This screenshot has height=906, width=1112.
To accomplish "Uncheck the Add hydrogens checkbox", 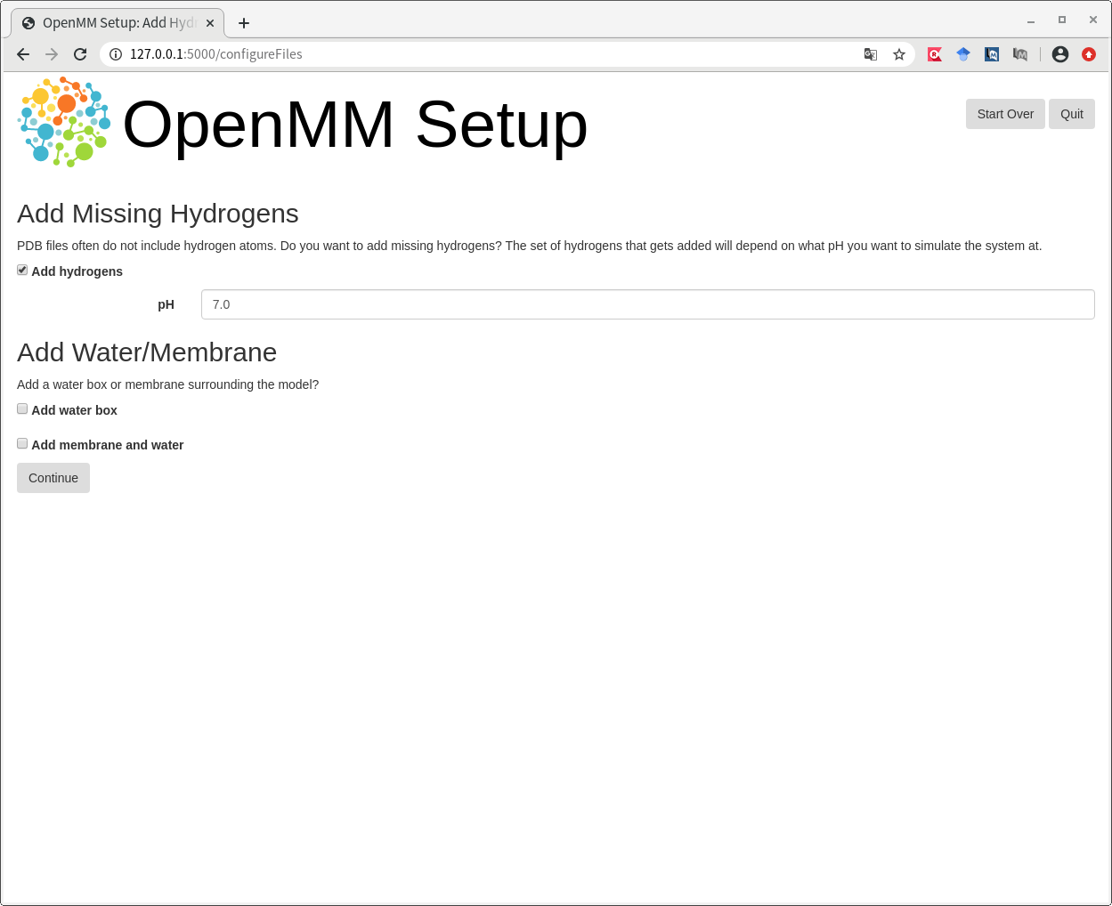I will click(x=22, y=271).
